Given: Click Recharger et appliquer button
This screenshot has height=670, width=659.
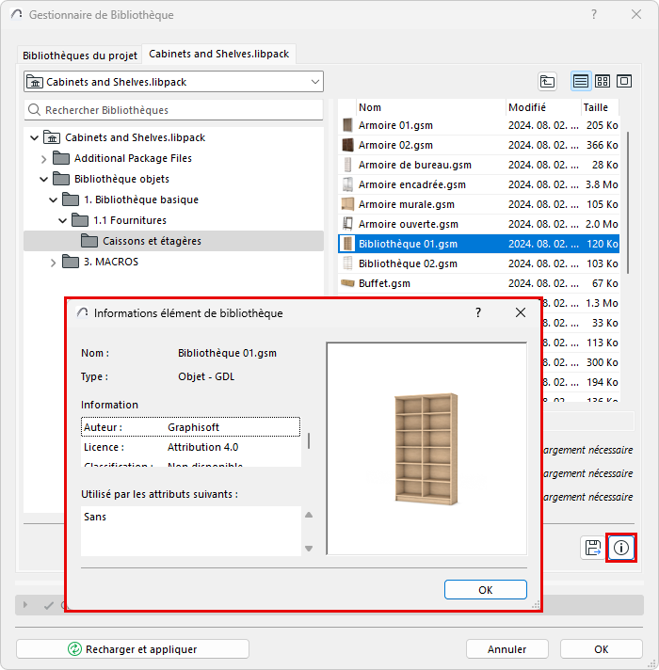Looking at the screenshot, I should click(x=133, y=649).
